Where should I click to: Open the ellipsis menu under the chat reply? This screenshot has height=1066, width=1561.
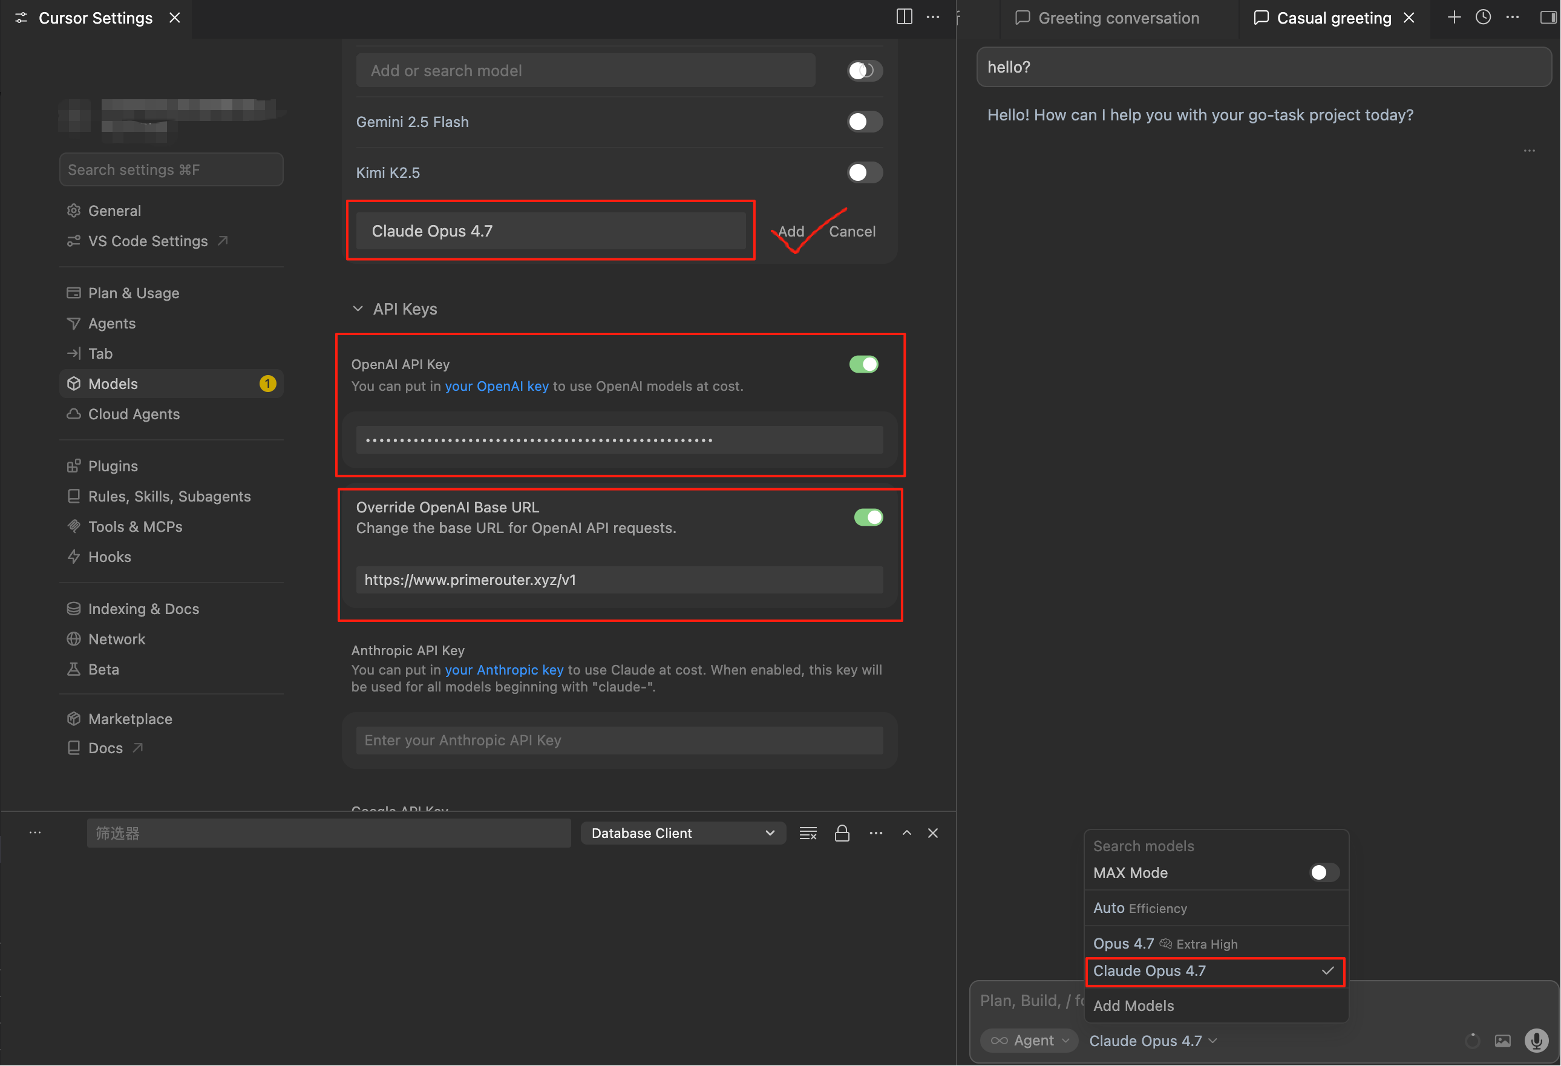coord(1530,151)
